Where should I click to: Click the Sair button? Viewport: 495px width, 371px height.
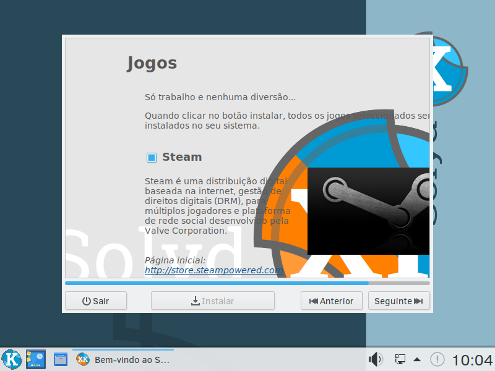96,301
